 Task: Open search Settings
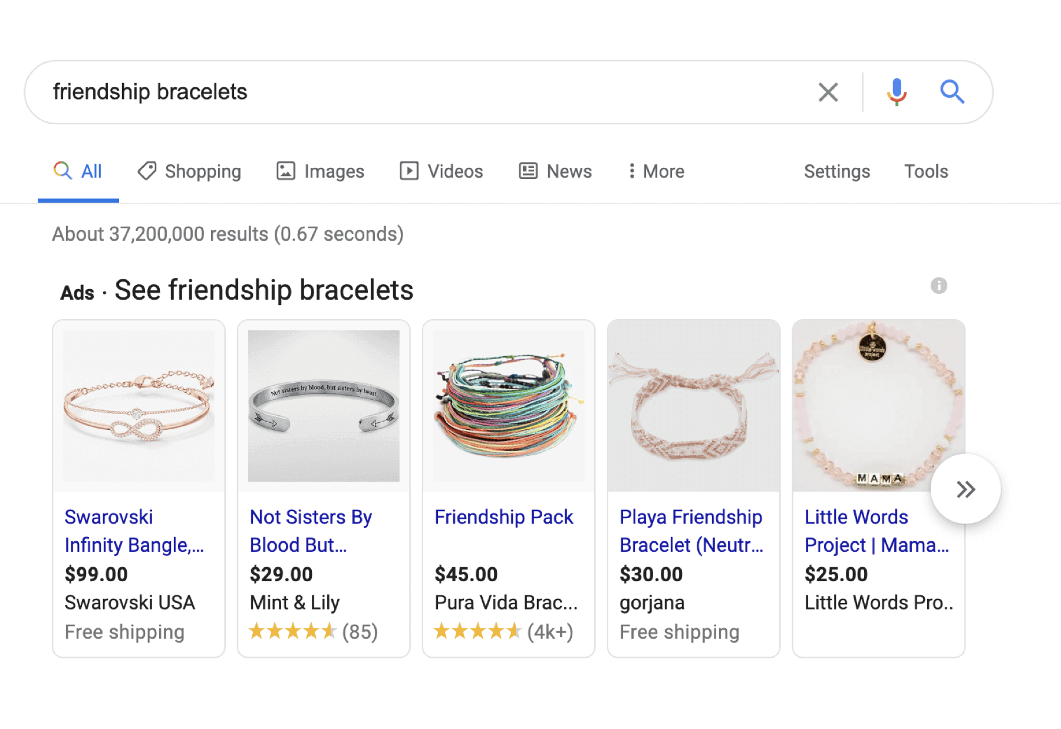[836, 171]
